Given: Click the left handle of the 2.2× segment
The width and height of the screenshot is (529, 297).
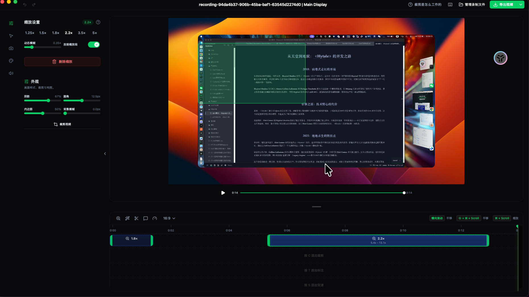Looking at the screenshot, I should tap(268, 240).
